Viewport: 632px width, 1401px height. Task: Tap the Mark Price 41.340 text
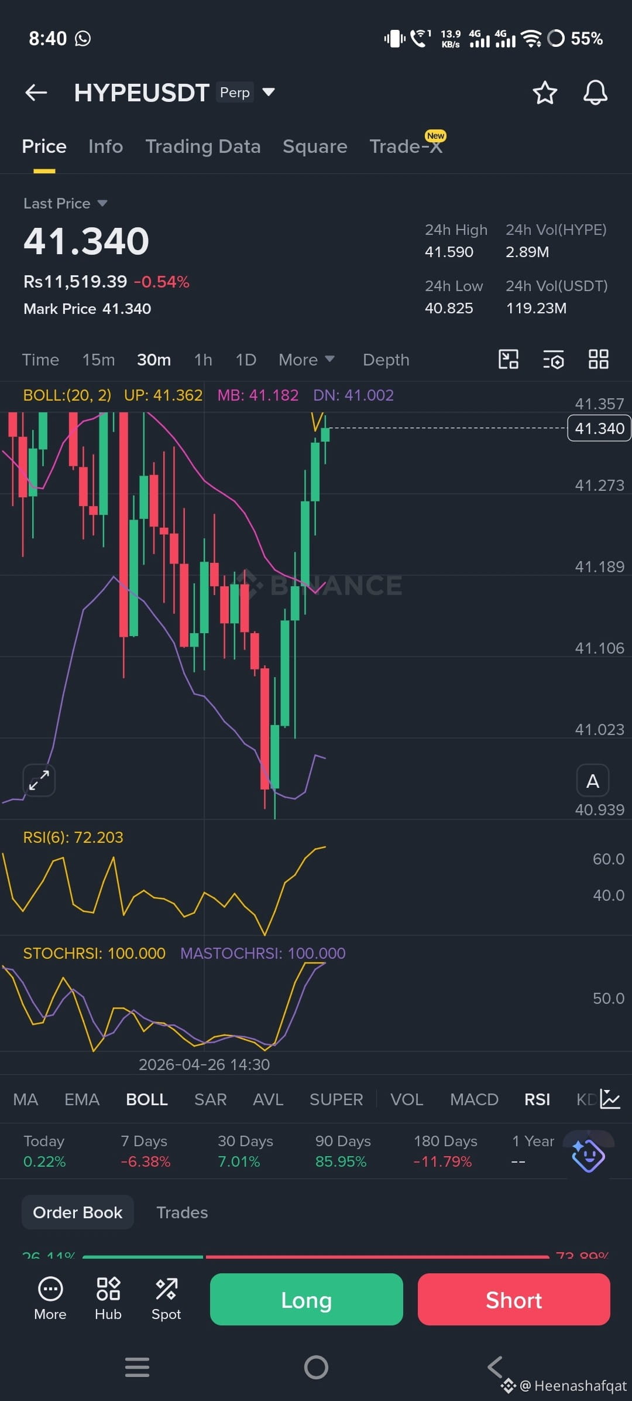(x=87, y=309)
